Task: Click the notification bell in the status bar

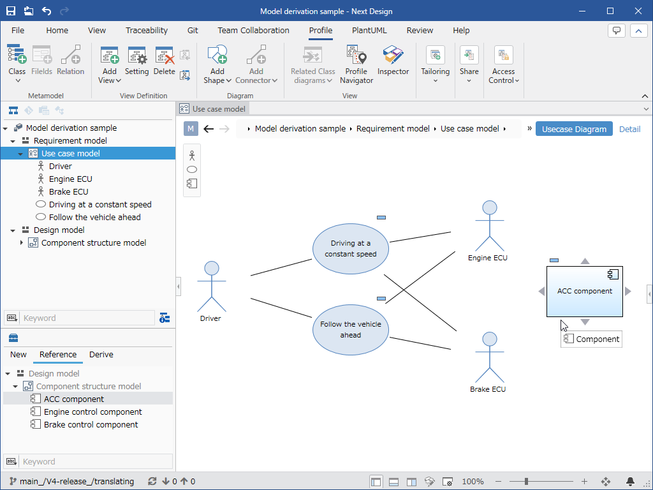Action: (630, 481)
